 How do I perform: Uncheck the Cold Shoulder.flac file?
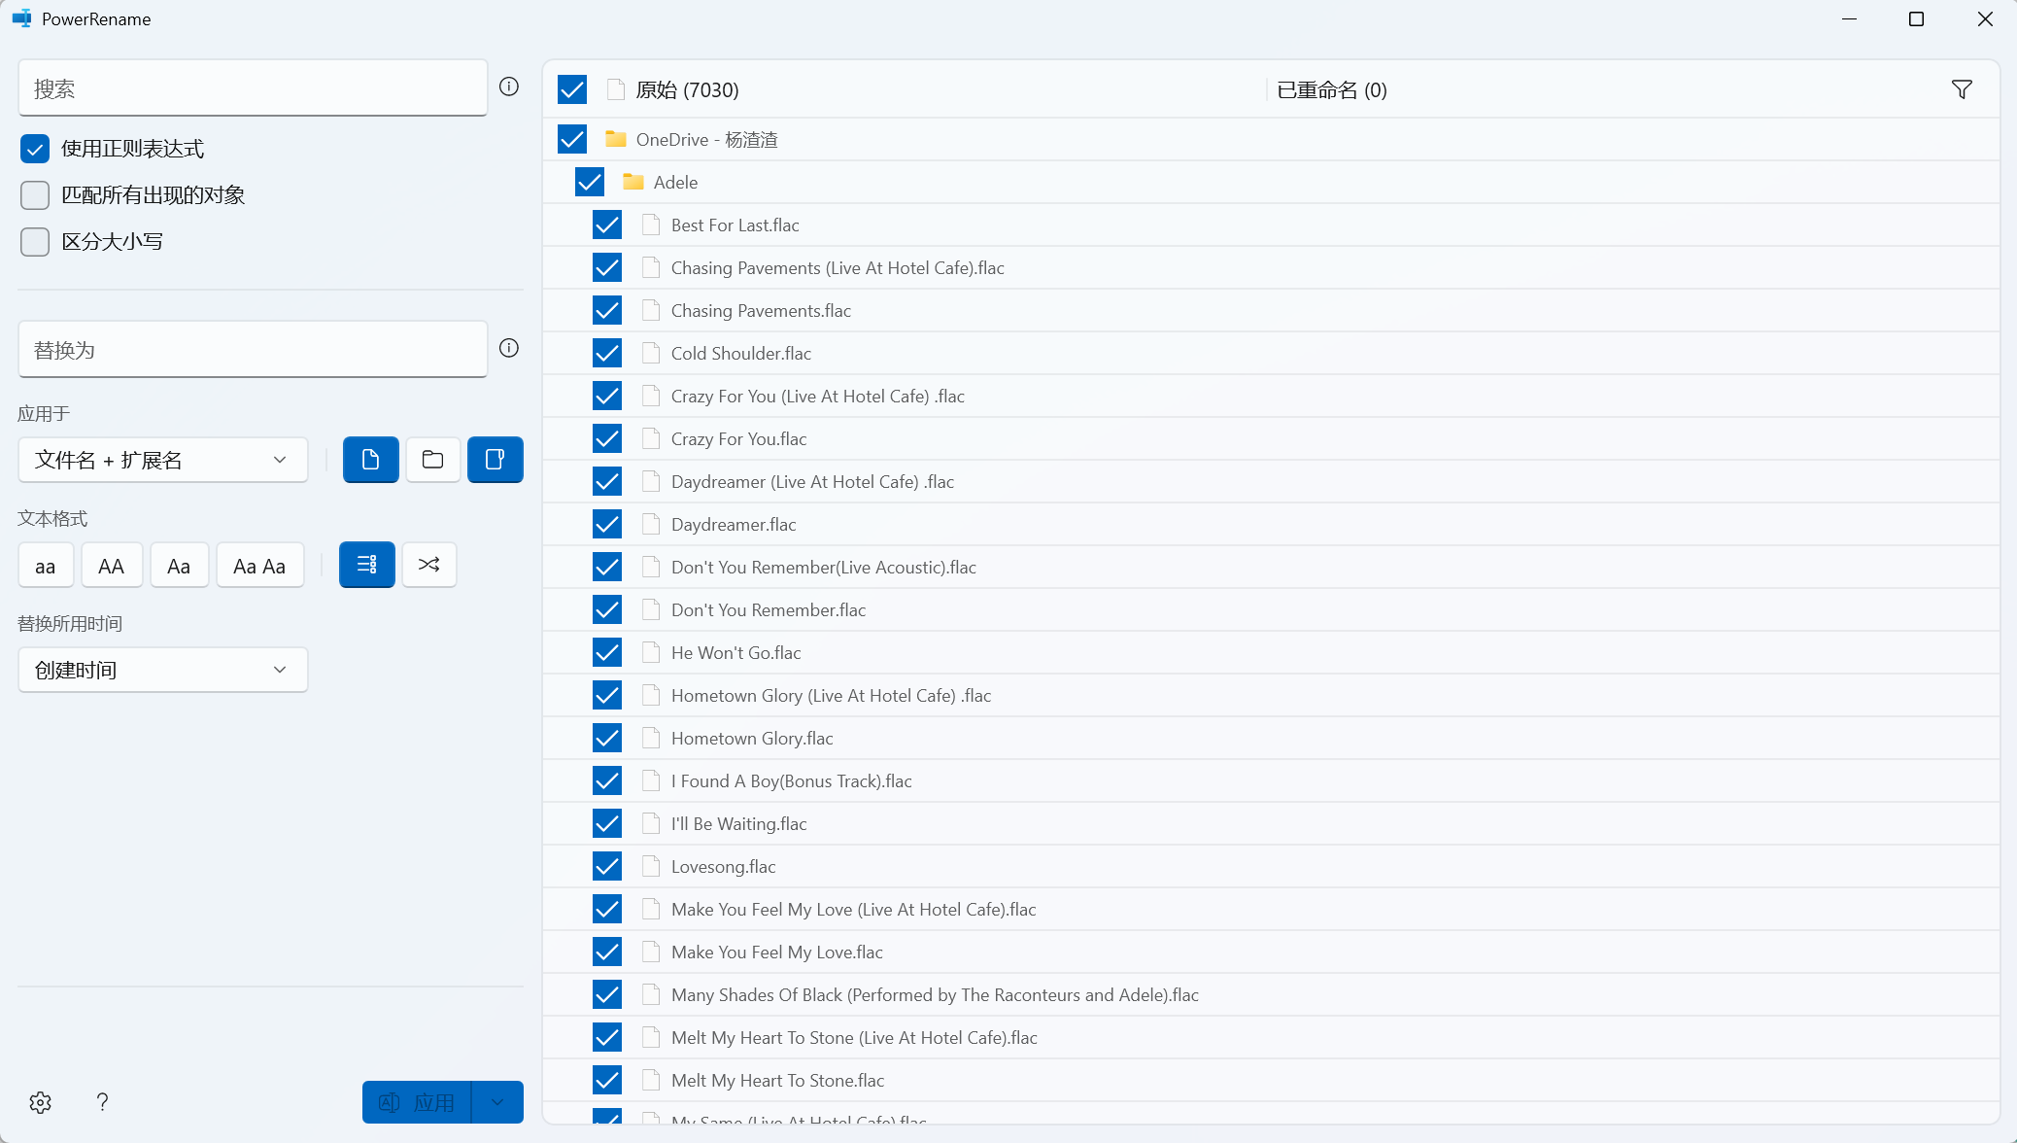(x=607, y=353)
